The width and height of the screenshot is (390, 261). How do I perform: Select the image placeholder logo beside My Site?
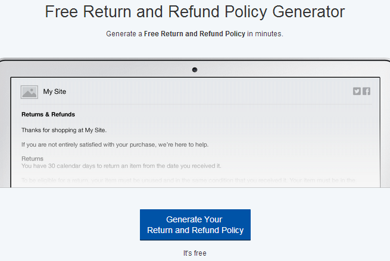(29, 92)
